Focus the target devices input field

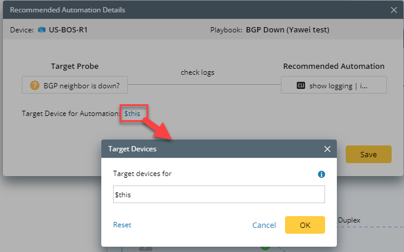218,194
